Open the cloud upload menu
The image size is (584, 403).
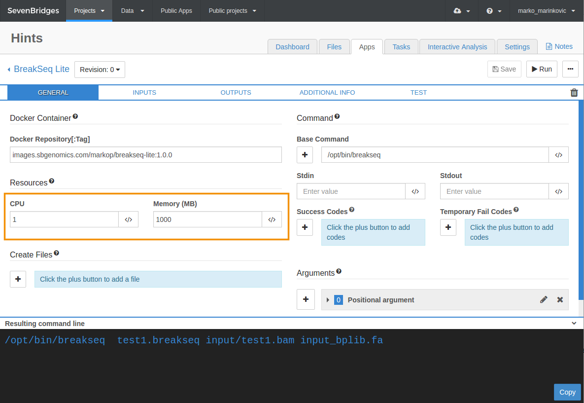click(461, 11)
